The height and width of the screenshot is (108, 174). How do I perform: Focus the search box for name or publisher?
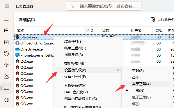104,6
